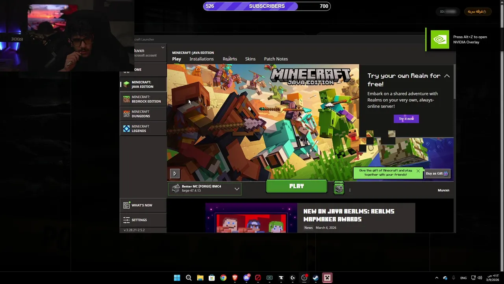Viewport: 504px width, 284px height.
Task: Open the Realms Mapmaker Awards headline
Action: coord(349,215)
